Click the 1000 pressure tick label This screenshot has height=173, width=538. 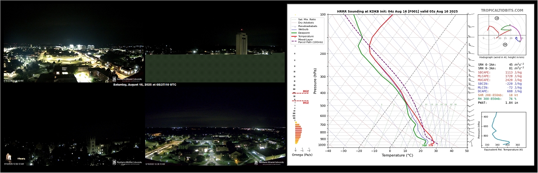pyautogui.click(x=322, y=145)
